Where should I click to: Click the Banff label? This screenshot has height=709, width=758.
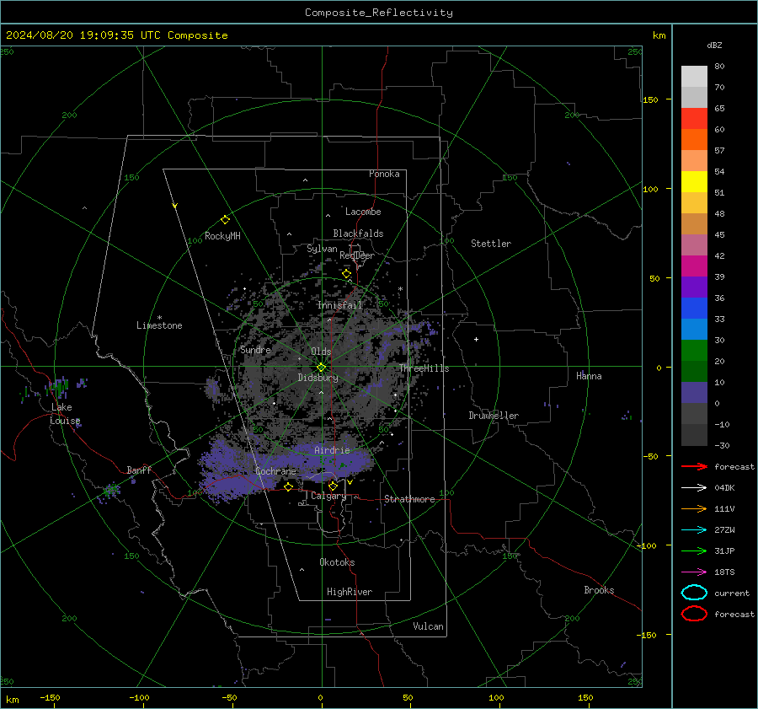click(139, 470)
